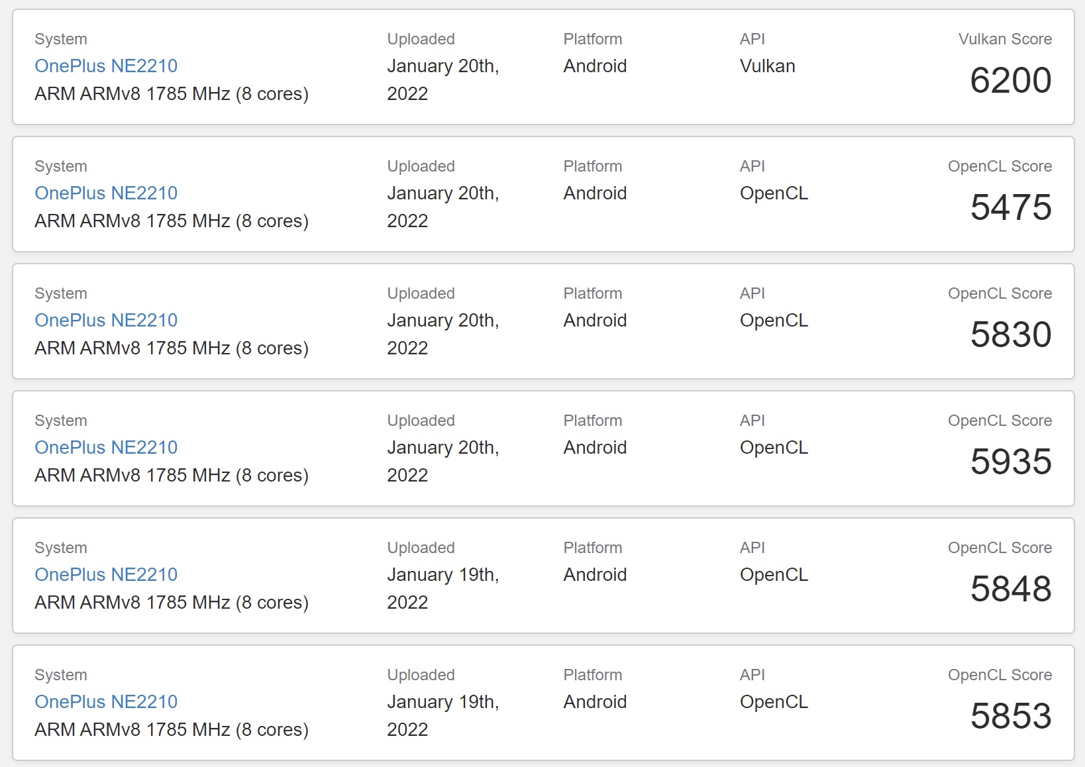Click the Vulkan score value 6200
This screenshot has height=767, width=1085.
tap(1011, 80)
